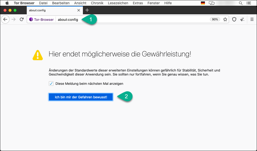Open the Lesezeichen menu
This screenshot has height=151, width=257.
point(118,3)
